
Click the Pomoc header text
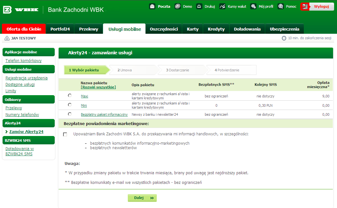(291, 6)
